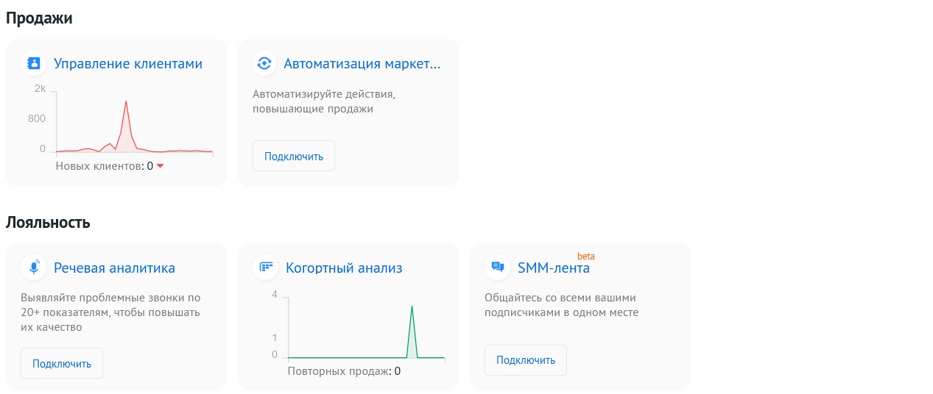933x394 pixels.
Task: Open the Управление клиентами link
Action: point(128,64)
